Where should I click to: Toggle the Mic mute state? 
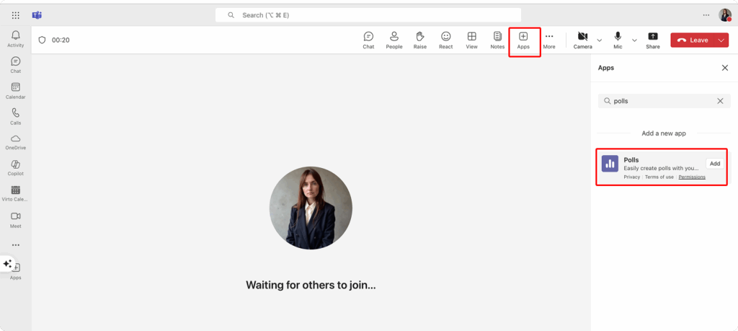[x=618, y=40]
